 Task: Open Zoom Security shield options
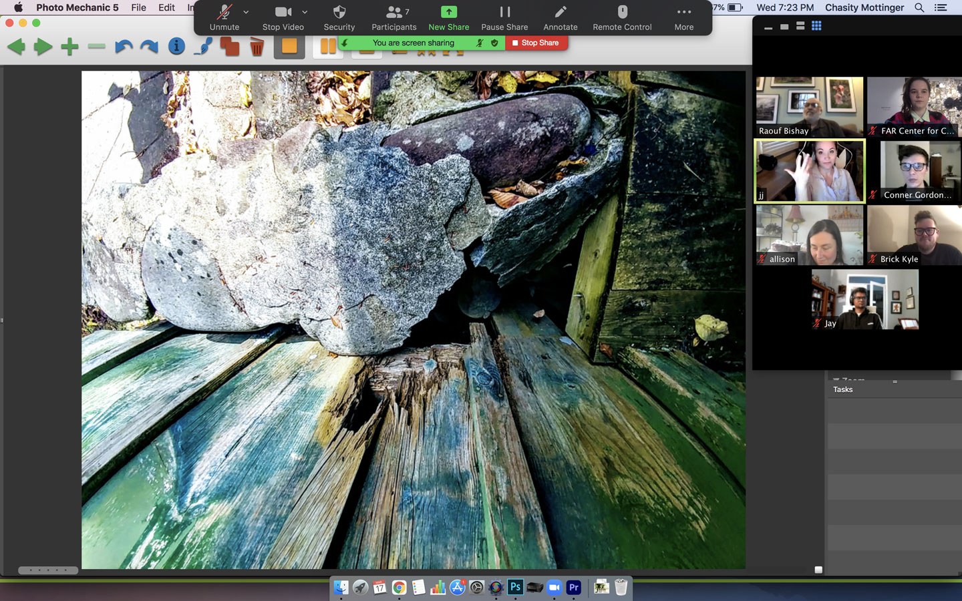point(339,18)
